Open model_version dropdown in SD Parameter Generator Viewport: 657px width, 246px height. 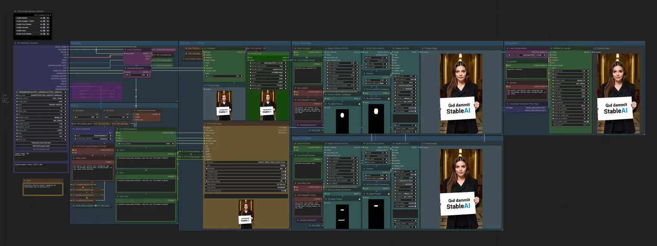tap(41, 98)
